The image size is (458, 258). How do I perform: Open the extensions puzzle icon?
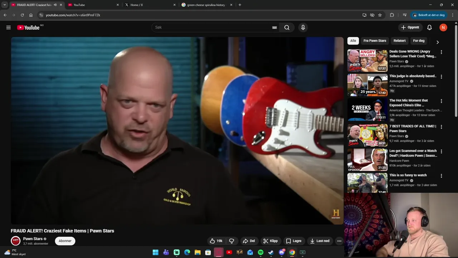pos(392,15)
